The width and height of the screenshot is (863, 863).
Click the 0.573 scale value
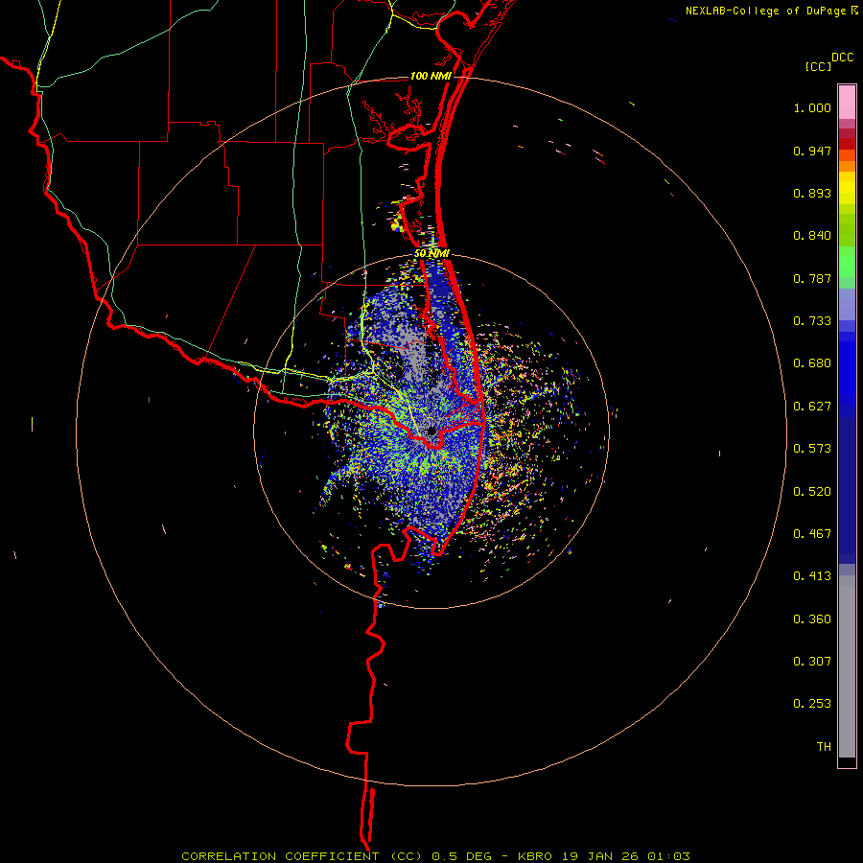(812, 449)
